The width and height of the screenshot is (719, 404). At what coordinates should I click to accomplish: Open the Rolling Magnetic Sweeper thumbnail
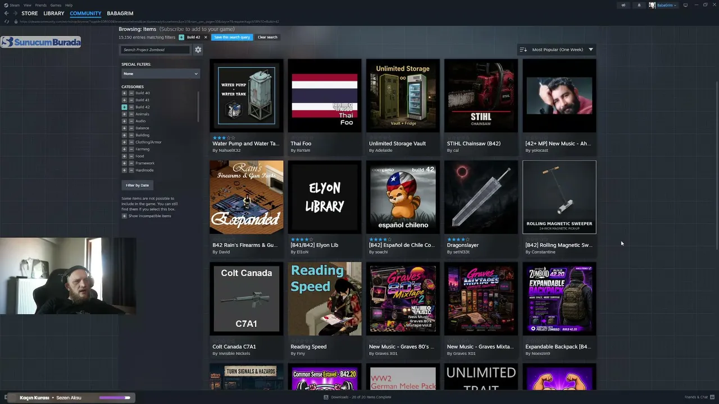coord(559,198)
